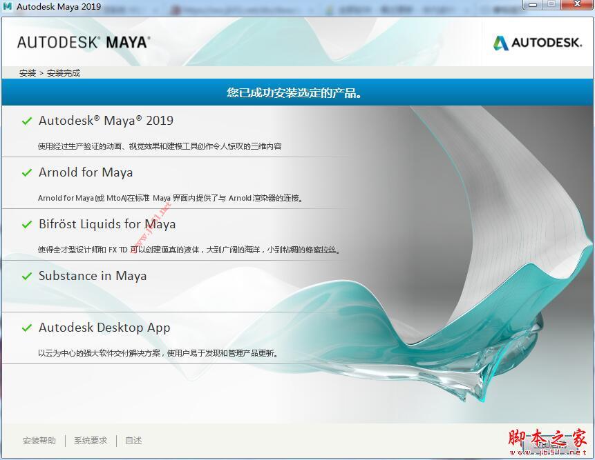
Task: Click the green checkmark beside Arnold for Maya
Action: coord(27,172)
